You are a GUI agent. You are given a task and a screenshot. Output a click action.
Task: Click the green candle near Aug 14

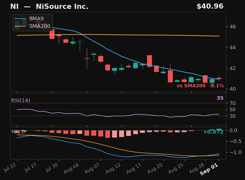pyautogui.click(x=136, y=66)
